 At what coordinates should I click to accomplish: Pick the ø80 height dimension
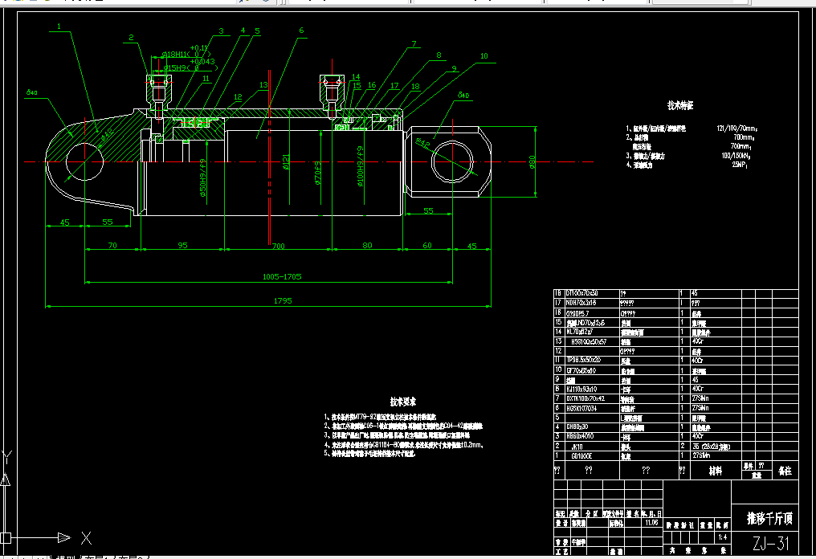point(532,162)
